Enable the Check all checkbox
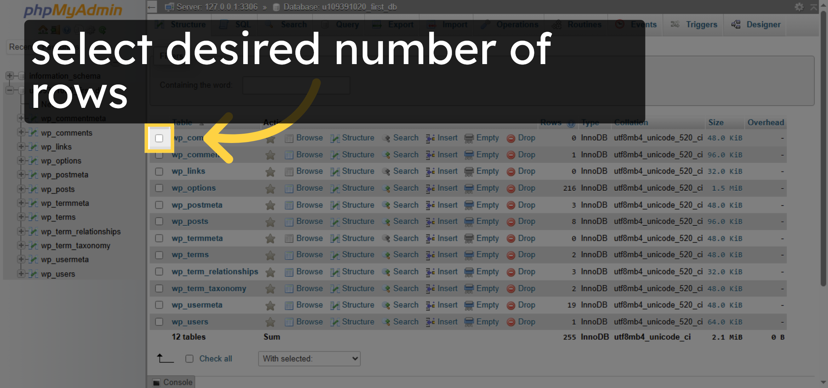The width and height of the screenshot is (828, 388). tap(189, 359)
